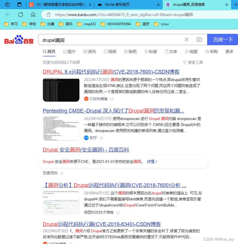Open Linux bookmarks folder
This screenshot has height=244, width=238.
(161, 24)
